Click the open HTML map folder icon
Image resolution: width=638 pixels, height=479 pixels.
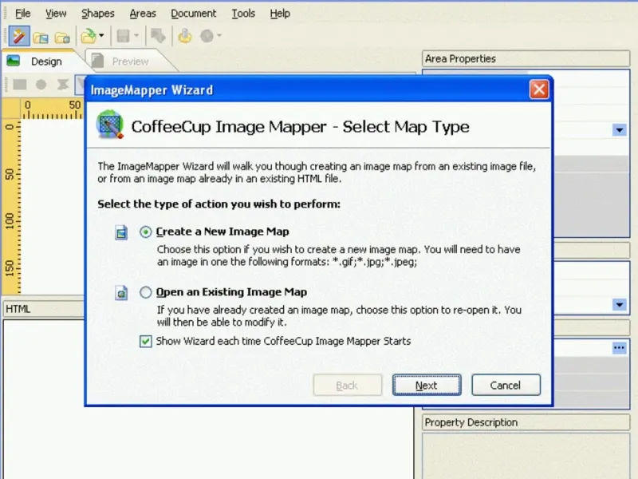point(62,37)
